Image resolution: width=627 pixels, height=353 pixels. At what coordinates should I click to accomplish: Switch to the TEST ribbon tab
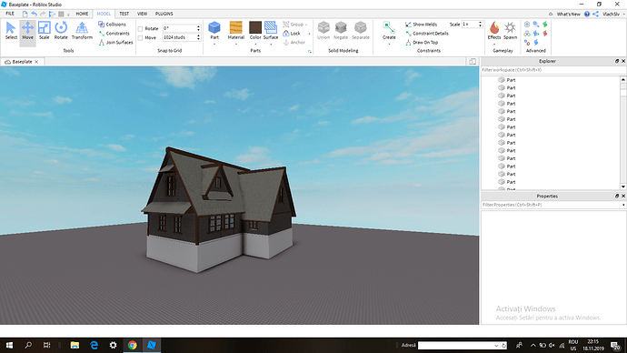coord(124,14)
